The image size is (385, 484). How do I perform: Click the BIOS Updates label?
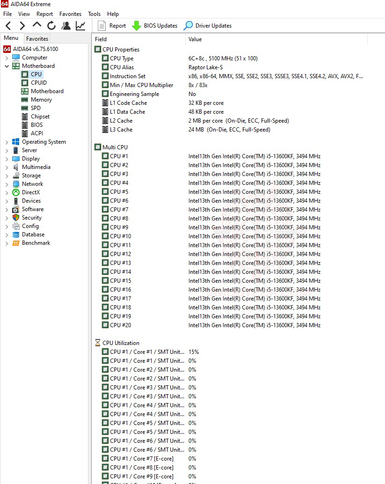tap(161, 26)
